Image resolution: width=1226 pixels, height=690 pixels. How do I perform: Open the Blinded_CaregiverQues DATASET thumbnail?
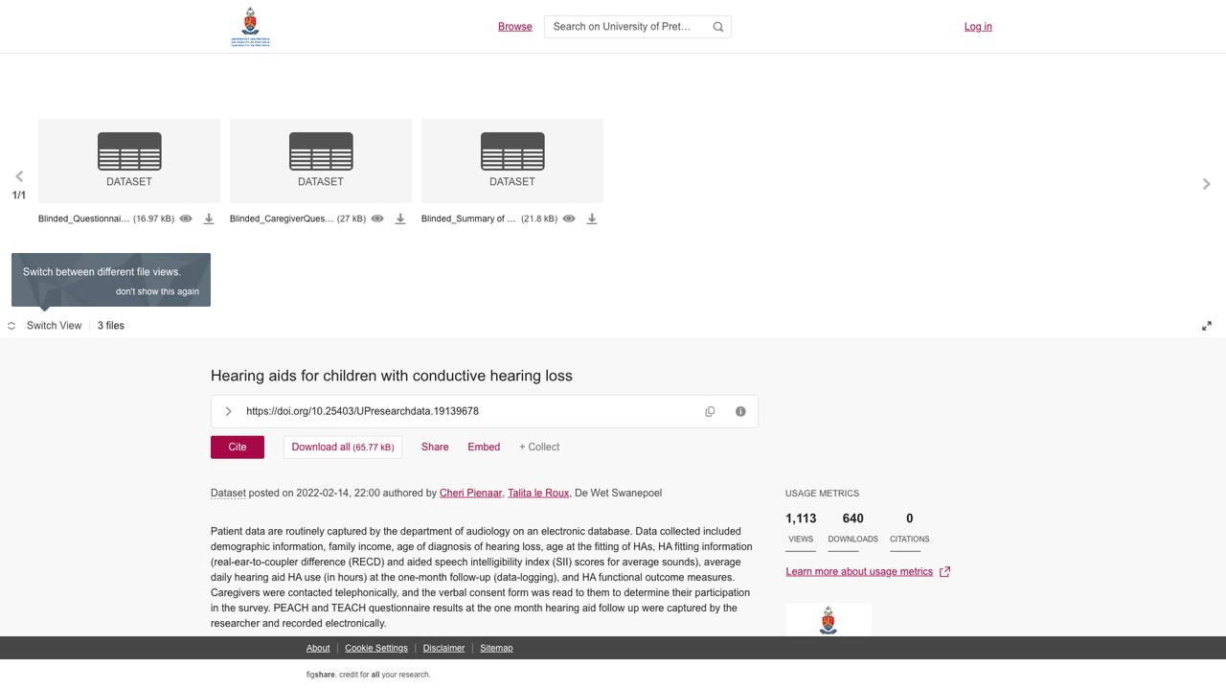click(x=321, y=161)
